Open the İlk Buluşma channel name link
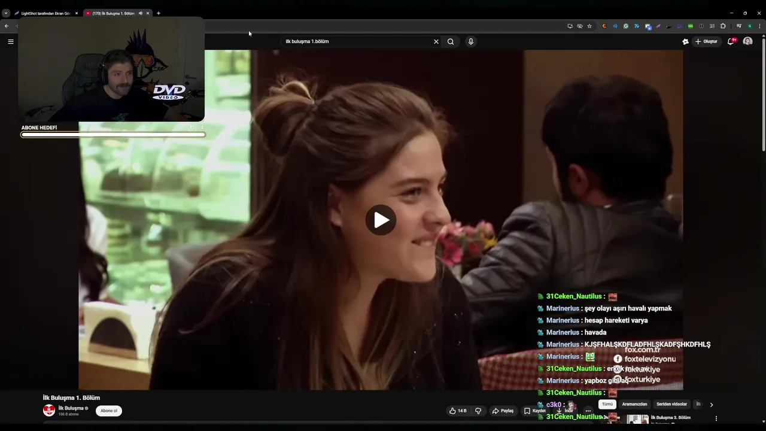Screen dimensions: 766x431 tap(71, 408)
